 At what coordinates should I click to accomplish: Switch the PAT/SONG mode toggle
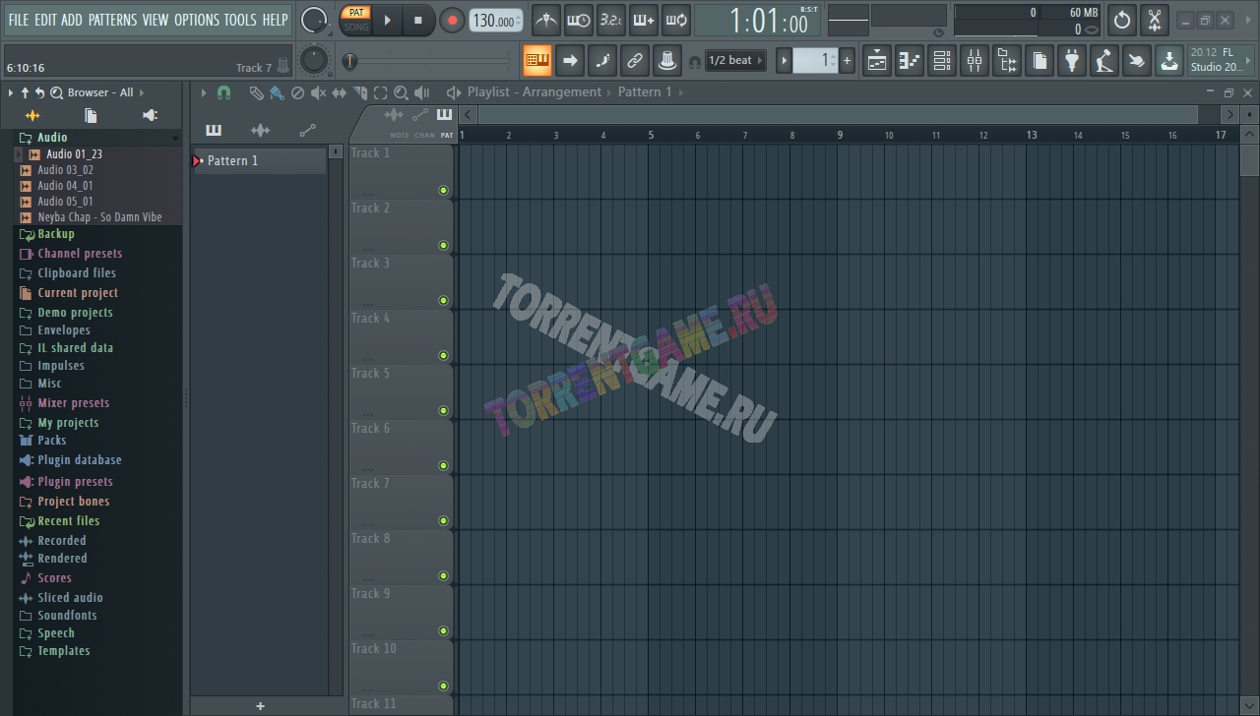coord(356,20)
